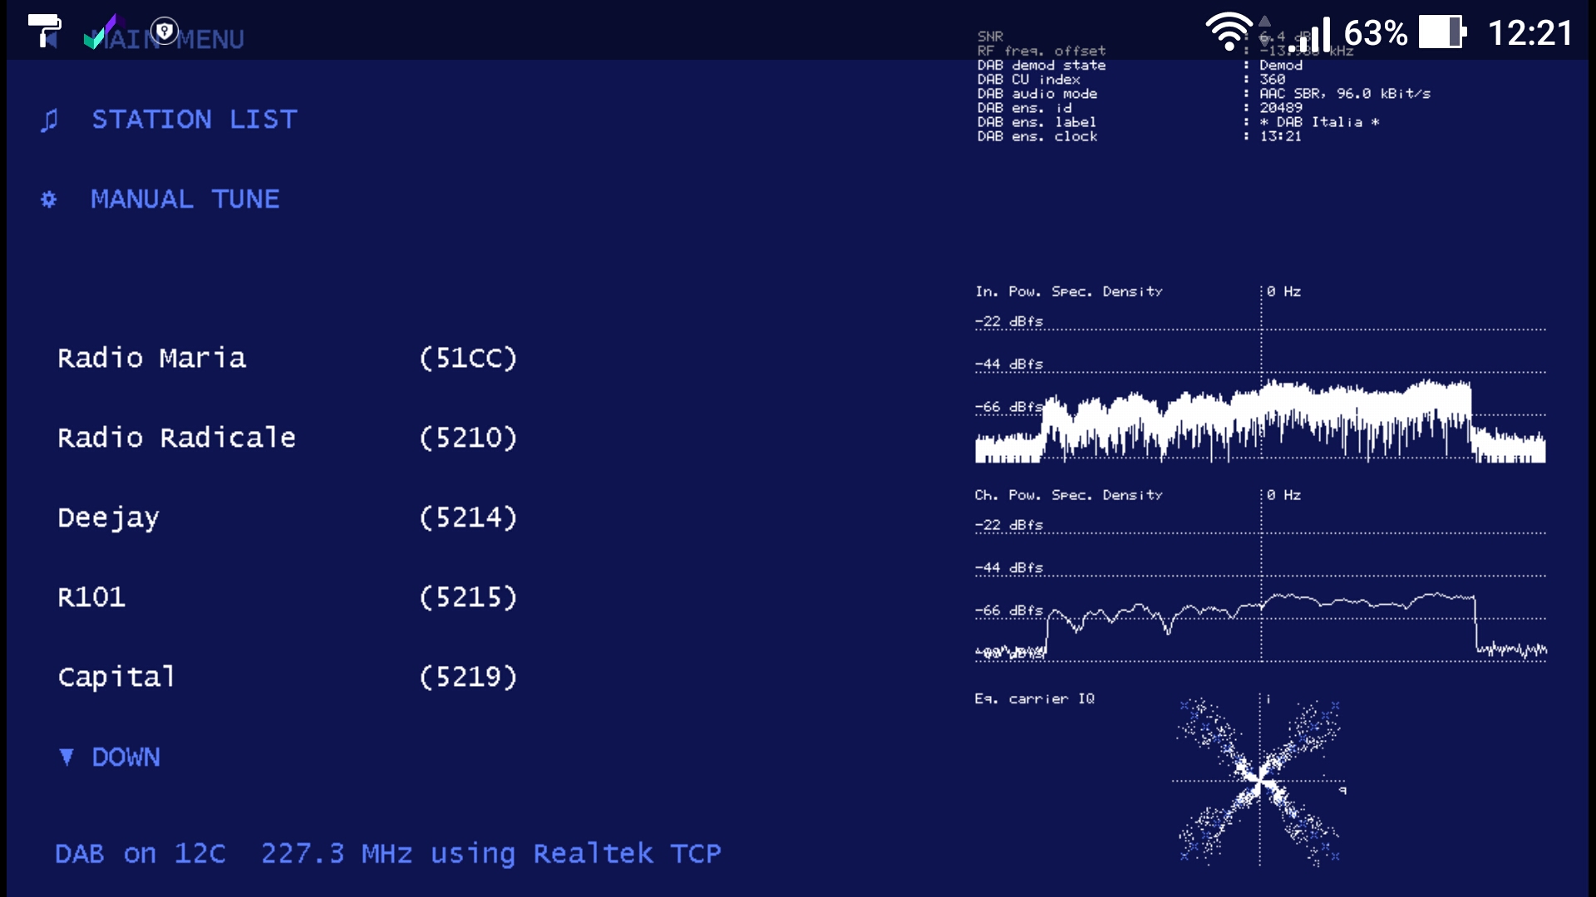Toggle the In. Pow. Spec. Density graph
Image resolution: width=1596 pixels, height=897 pixels.
coord(1069,292)
